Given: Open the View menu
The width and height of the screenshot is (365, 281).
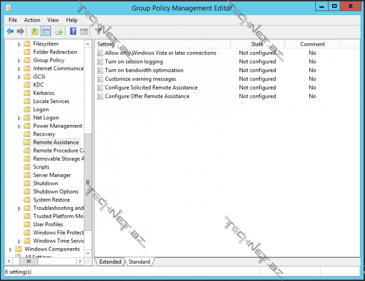Looking at the screenshot, I should pos(53,20).
